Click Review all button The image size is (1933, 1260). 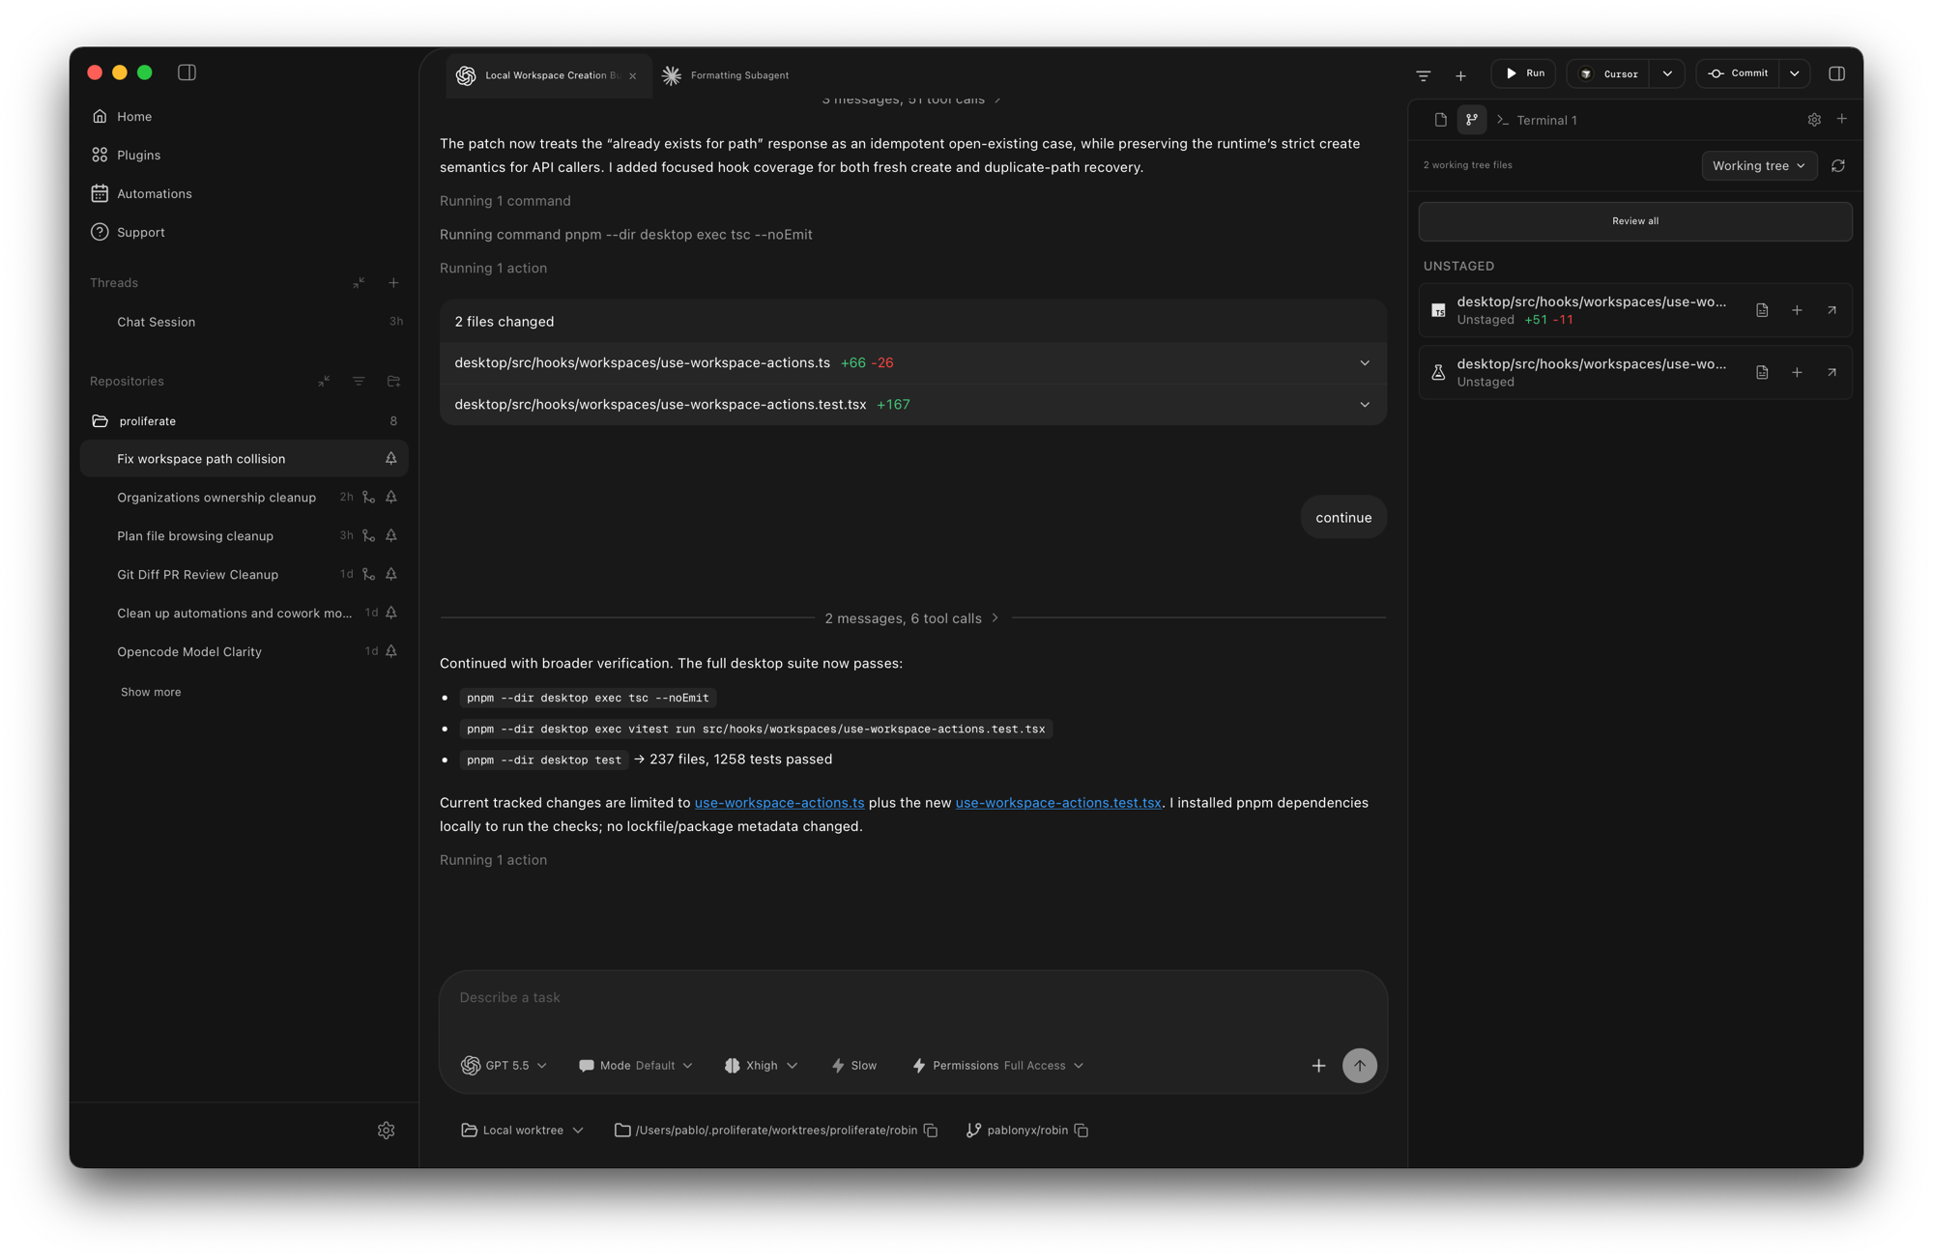pos(1635,221)
